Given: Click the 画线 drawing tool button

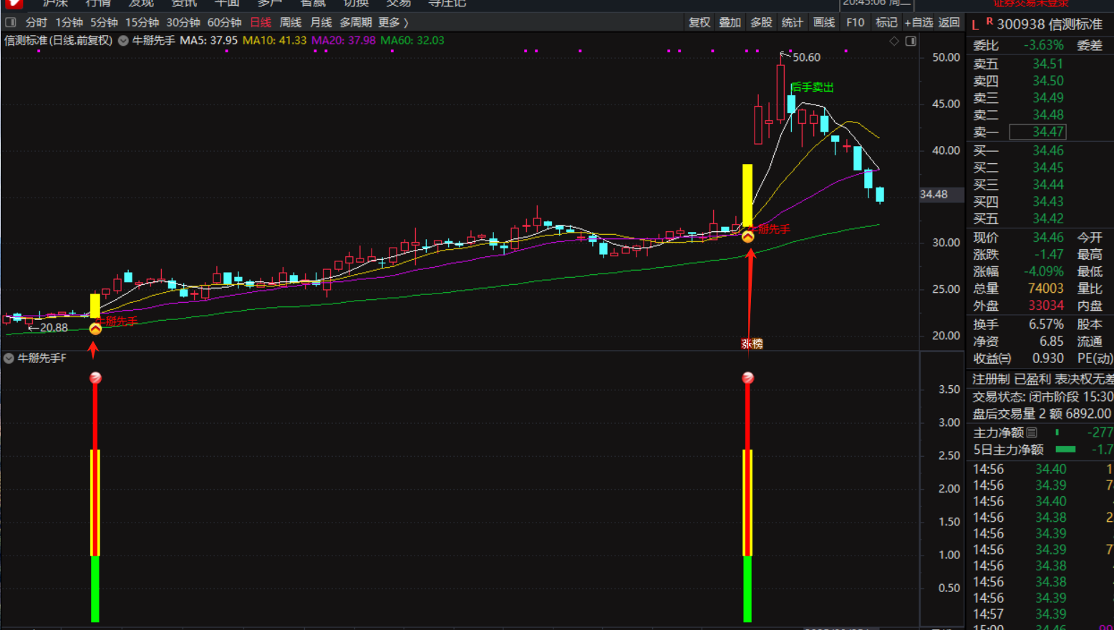Looking at the screenshot, I should coord(823,23).
